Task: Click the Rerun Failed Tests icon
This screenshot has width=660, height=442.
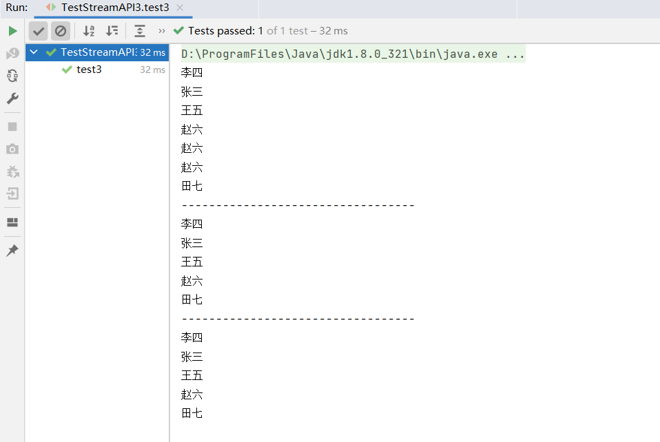Action: coord(12,52)
